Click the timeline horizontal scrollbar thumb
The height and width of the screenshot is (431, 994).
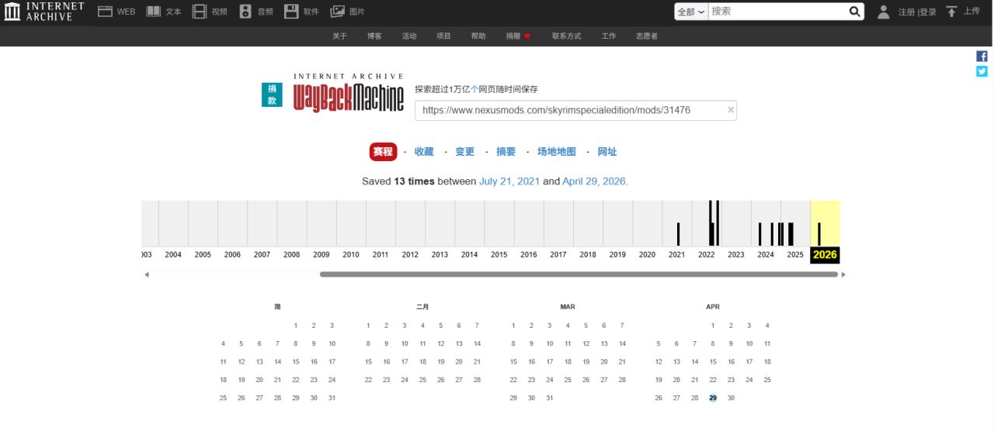click(579, 274)
